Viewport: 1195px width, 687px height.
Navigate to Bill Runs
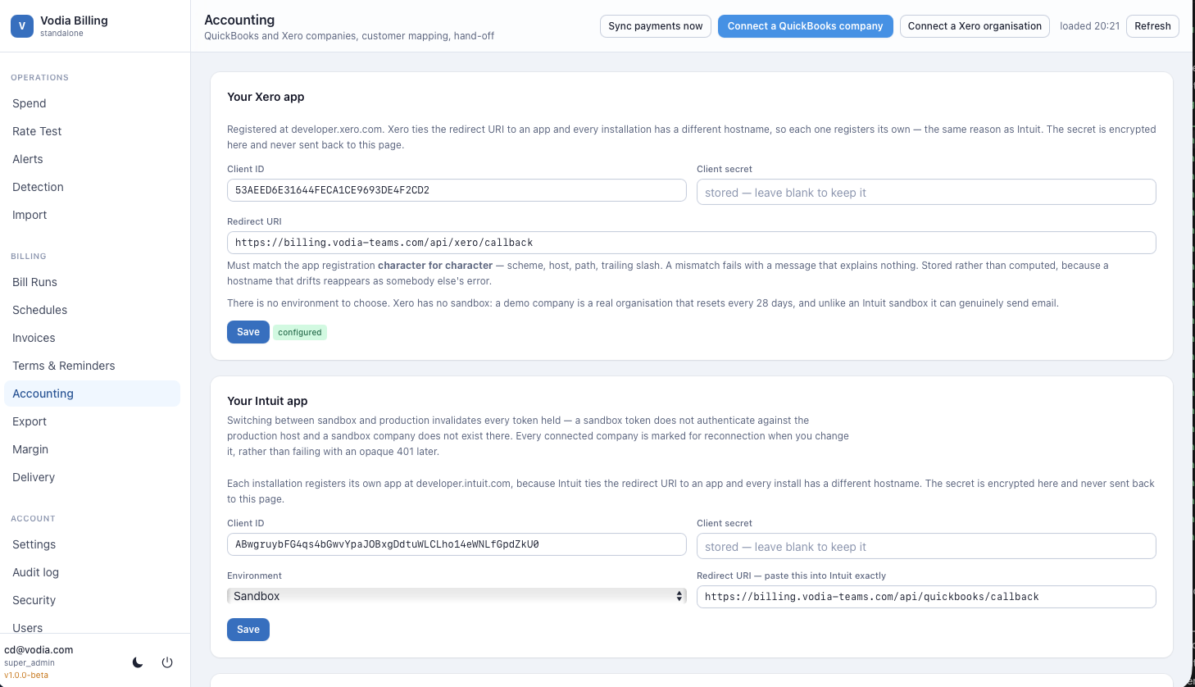tap(92, 282)
